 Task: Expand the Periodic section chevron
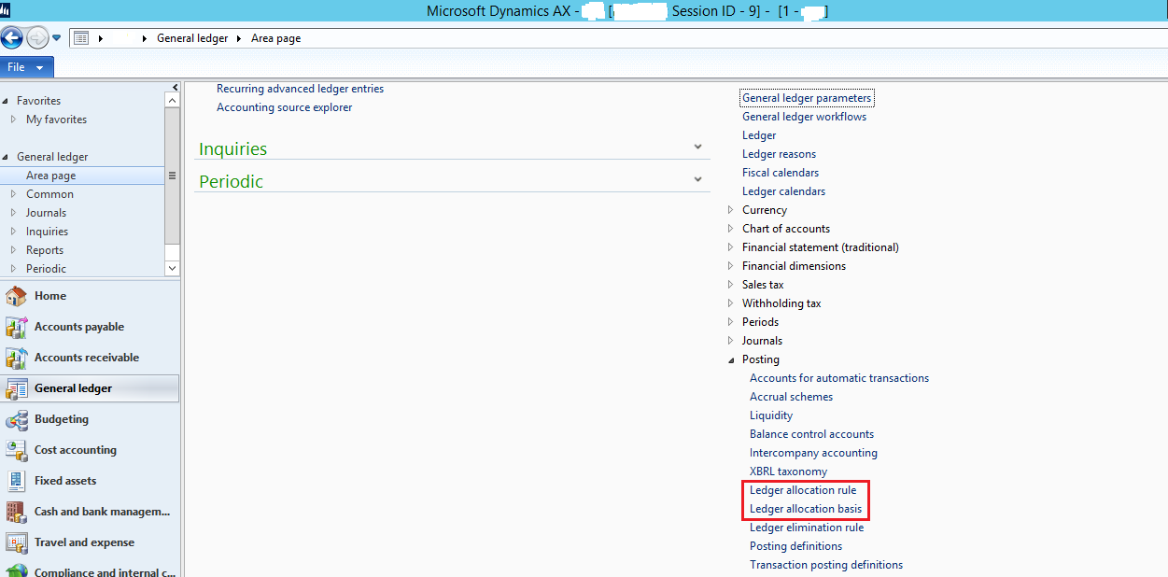[697, 177]
